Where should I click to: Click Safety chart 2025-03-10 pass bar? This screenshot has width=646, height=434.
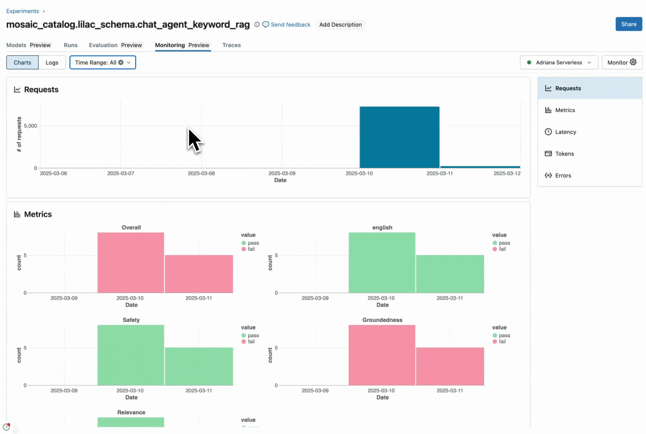point(131,355)
